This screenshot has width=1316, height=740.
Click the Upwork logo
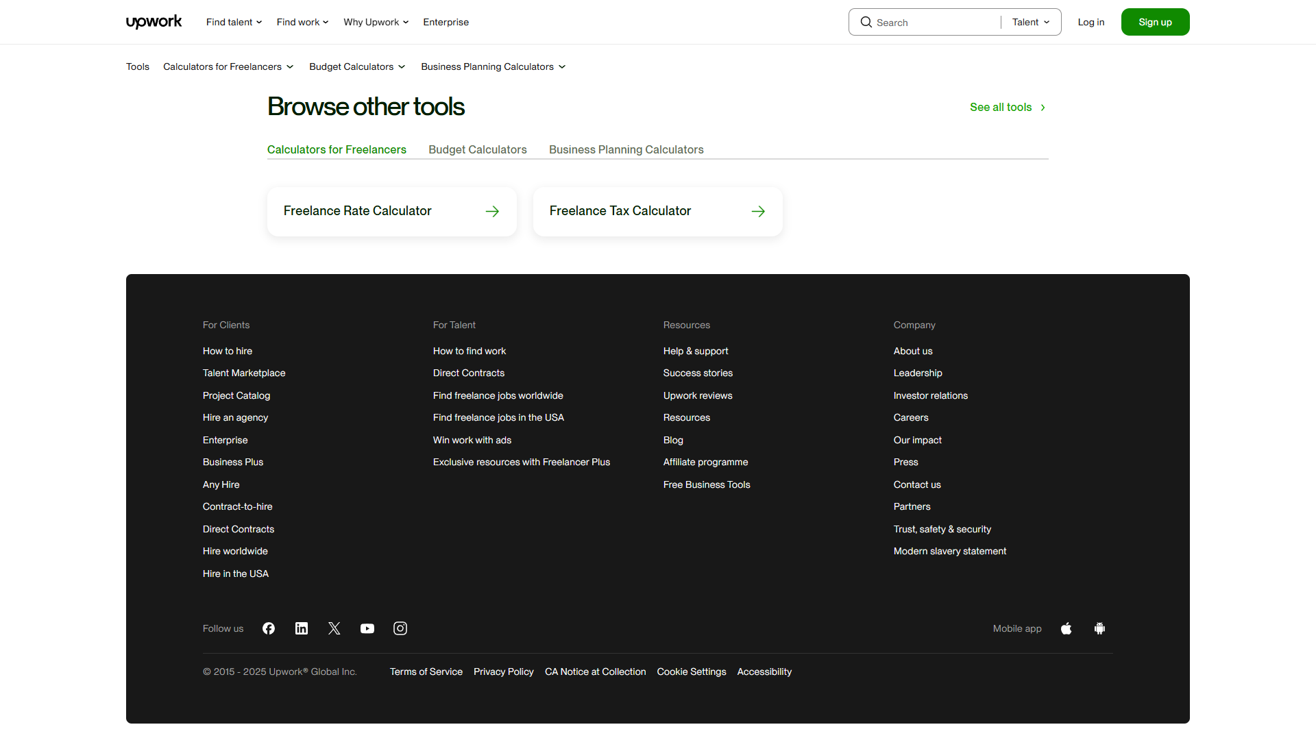154,21
